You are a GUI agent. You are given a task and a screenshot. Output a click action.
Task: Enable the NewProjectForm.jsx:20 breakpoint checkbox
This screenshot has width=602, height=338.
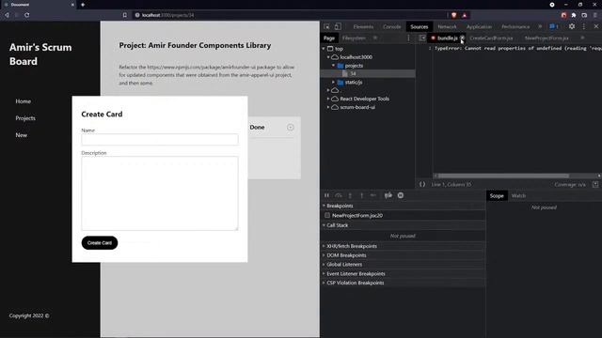[x=327, y=215]
